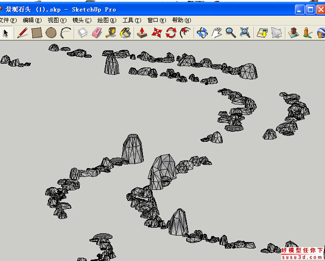Activate the Pan hand tool

point(216,33)
